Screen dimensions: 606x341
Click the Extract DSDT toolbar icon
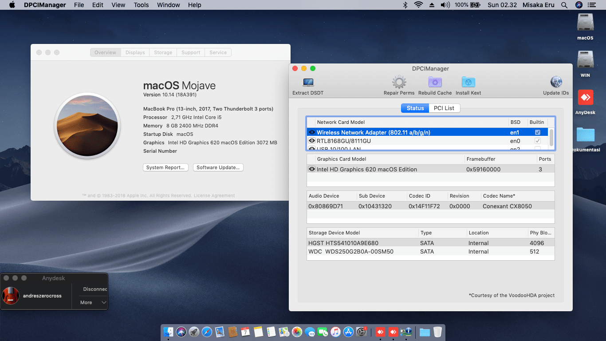coord(308,83)
